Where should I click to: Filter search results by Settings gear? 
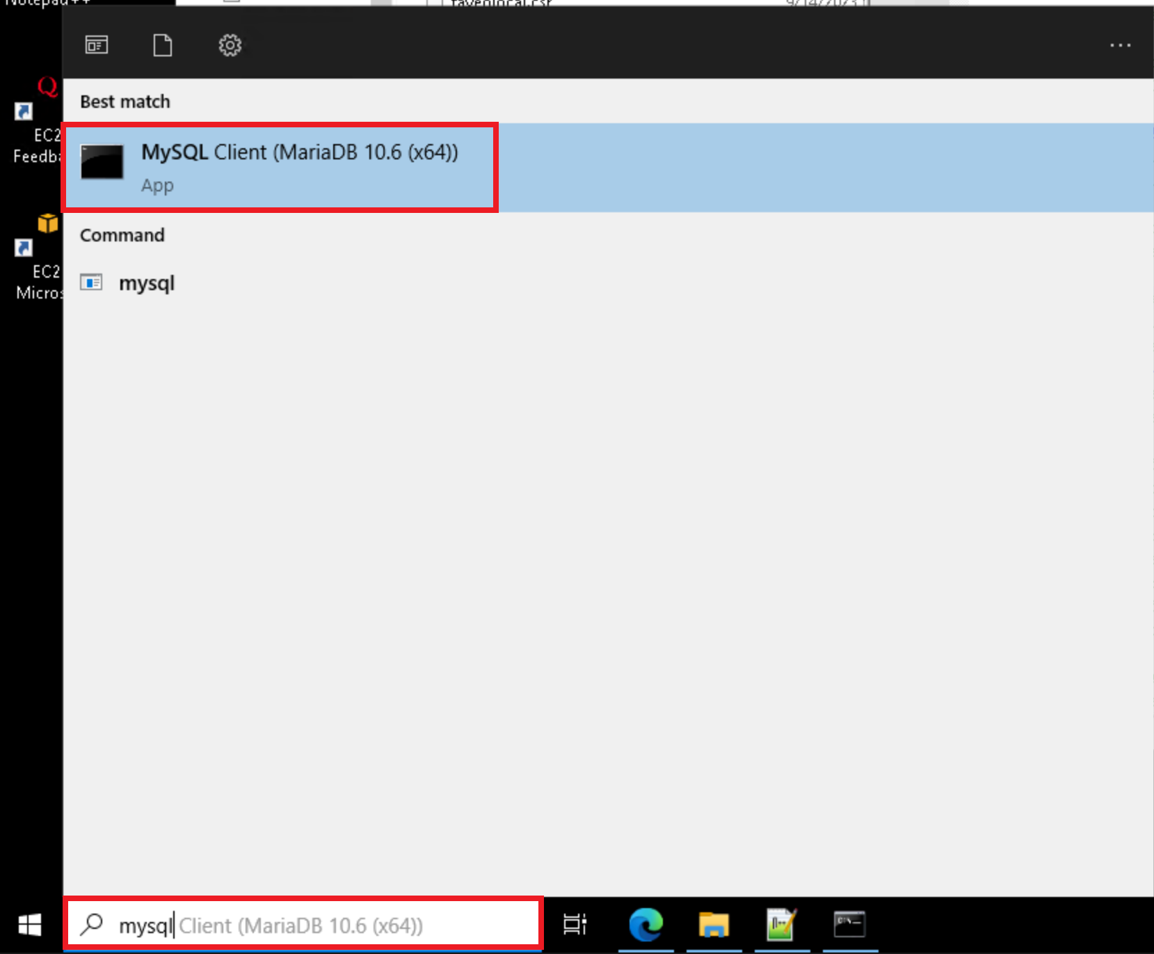pyautogui.click(x=230, y=45)
